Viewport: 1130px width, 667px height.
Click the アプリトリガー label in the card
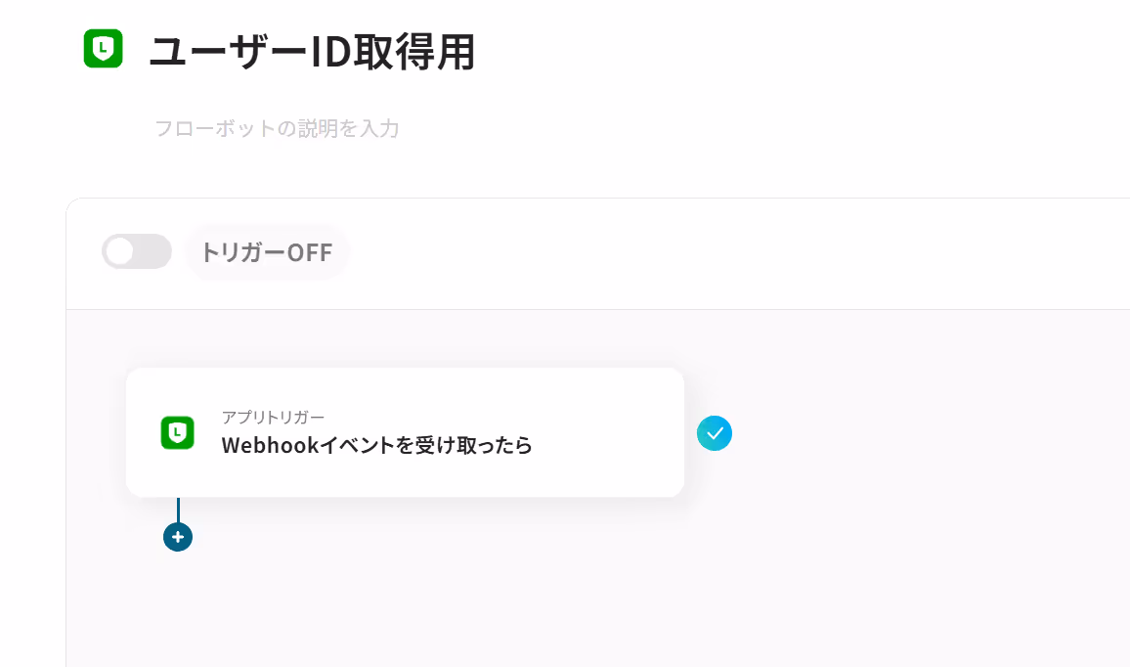click(273, 417)
